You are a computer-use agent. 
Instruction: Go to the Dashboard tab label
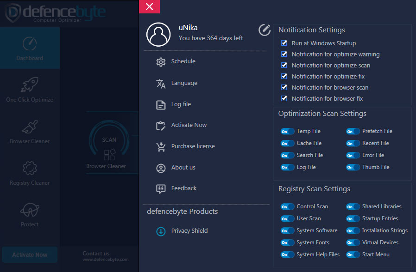[x=30, y=58]
